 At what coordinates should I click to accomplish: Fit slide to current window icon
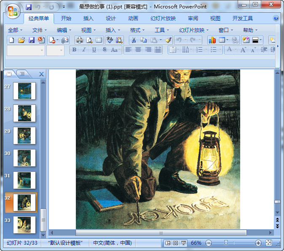(x=268, y=243)
